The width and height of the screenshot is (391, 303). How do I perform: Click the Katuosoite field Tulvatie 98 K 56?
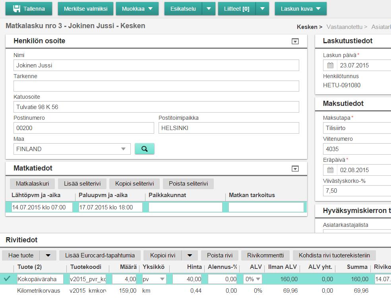click(x=156, y=107)
